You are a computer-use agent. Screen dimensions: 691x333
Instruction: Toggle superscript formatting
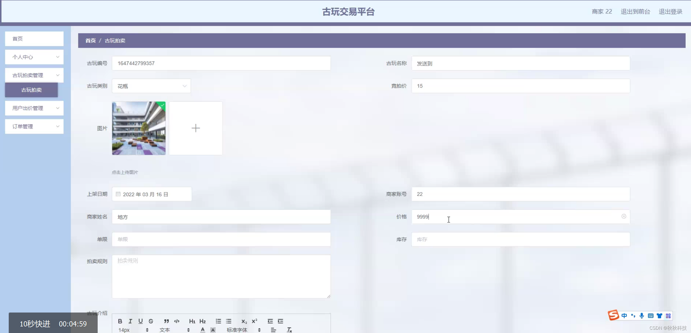coord(254,321)
